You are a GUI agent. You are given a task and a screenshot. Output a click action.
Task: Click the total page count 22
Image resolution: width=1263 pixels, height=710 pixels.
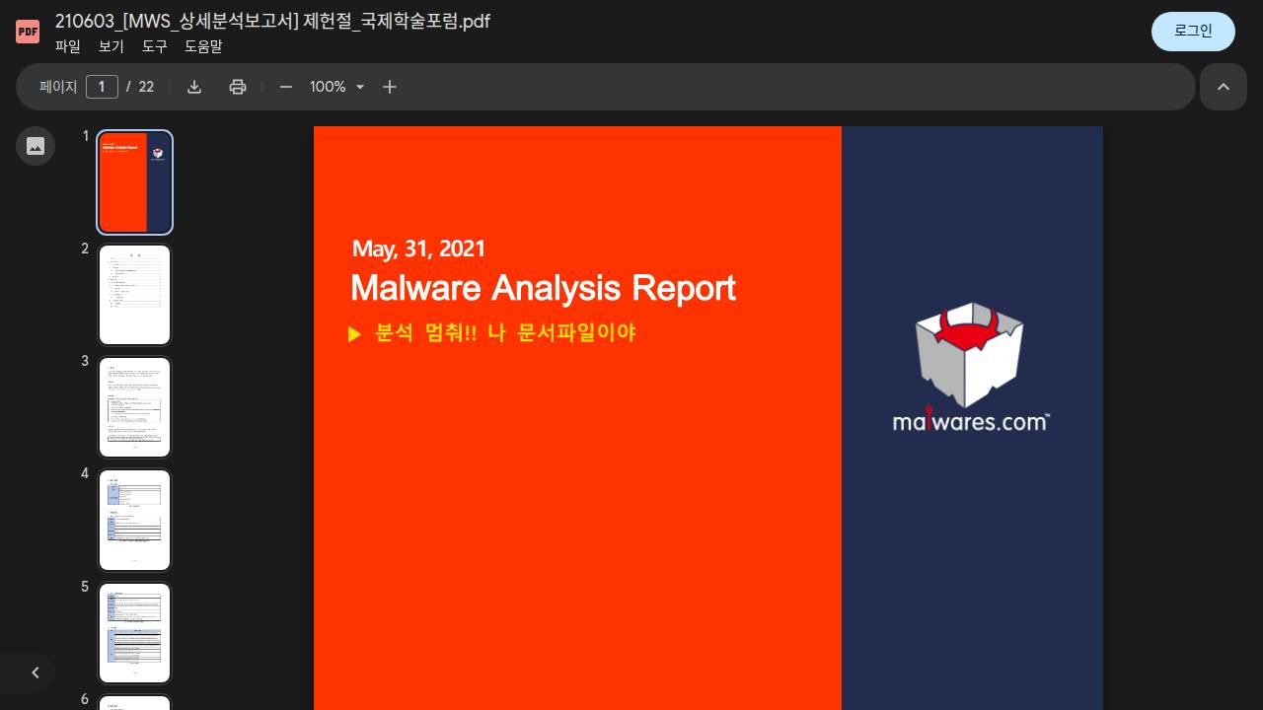coord(146,87)
